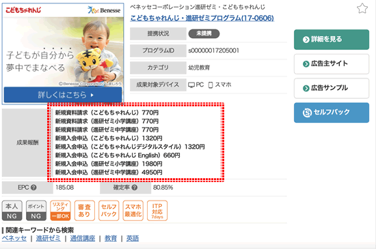
Task: Open the 広告サンプル button
Action: [332, 88]
